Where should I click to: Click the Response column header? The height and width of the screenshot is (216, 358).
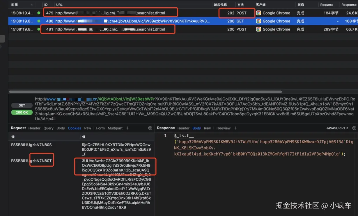click(x=349, y=5)
